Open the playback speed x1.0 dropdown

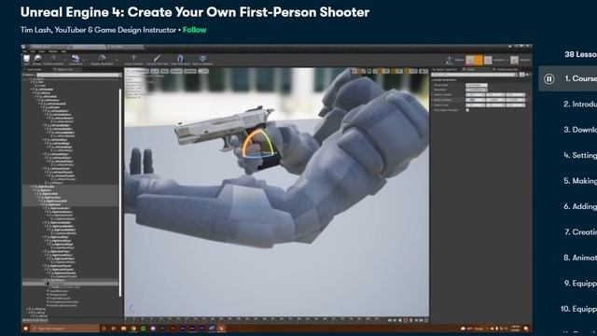(203, 71)
